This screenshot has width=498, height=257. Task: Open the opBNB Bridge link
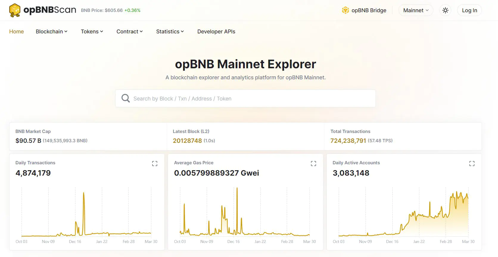click(369, 10)
